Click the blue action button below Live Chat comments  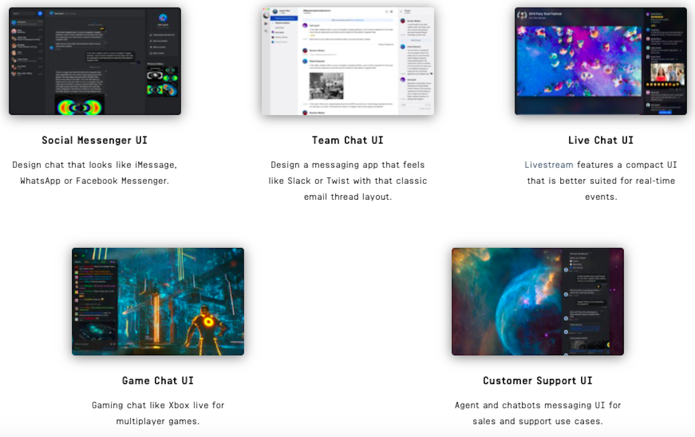pos(665,113)
